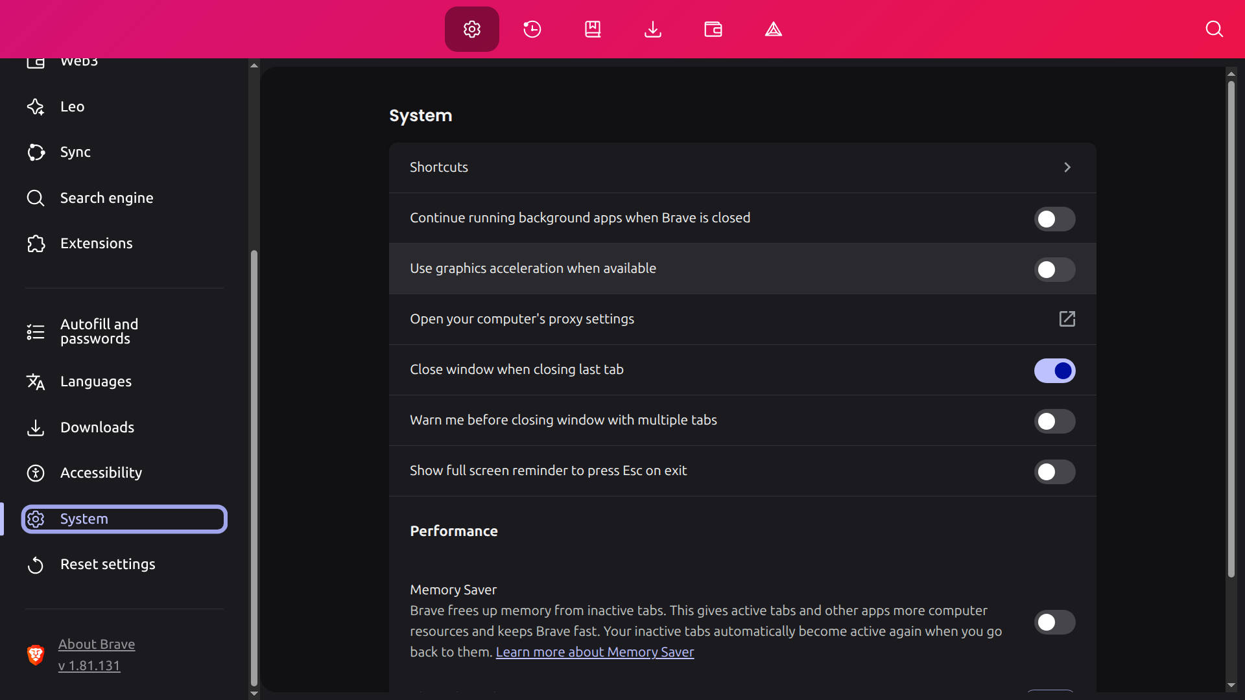Screen dimensions: 1245x700
Task: Click the Brave lion logo
Action: click(x=36, y=655)
